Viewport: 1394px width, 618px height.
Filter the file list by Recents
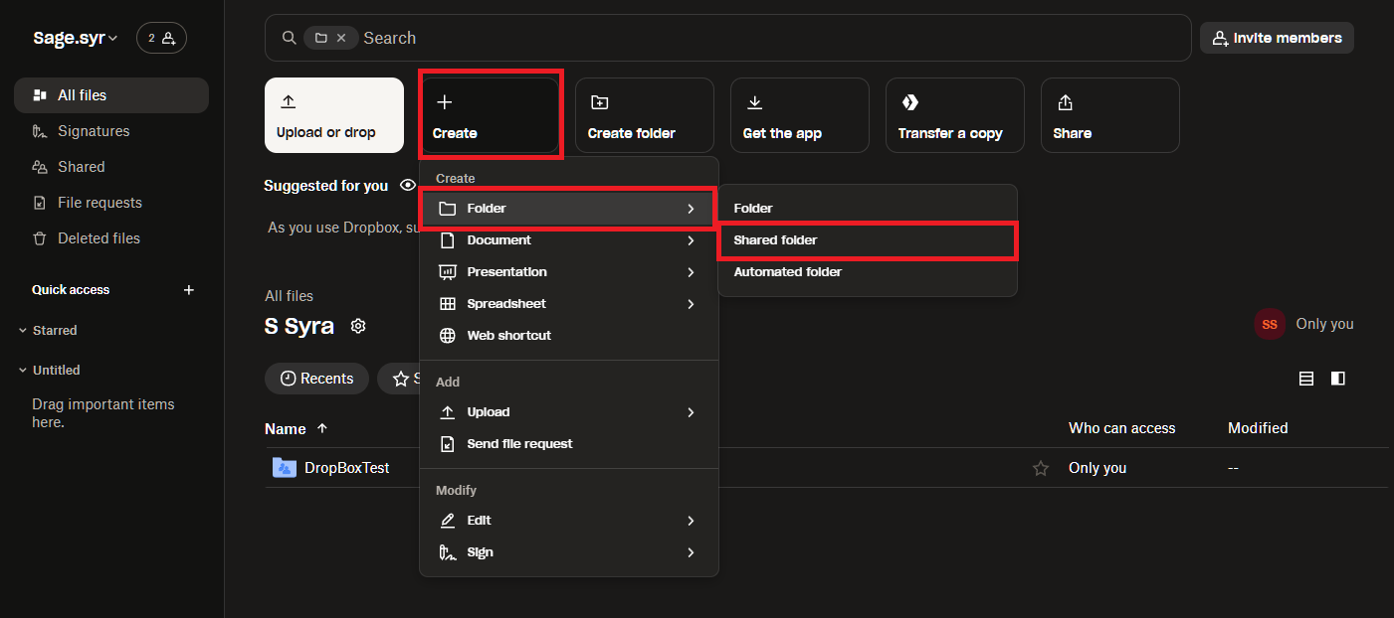(x=316, y=379)
